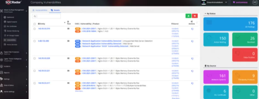Click action icon for row 142.93.53.219
259x99 pixels.
pos(192,29)
